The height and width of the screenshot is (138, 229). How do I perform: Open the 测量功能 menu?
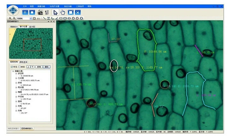point(41,6)
